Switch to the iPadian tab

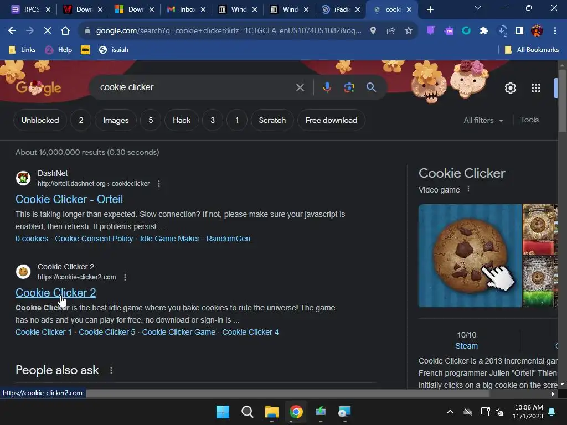tap(341, 9)
